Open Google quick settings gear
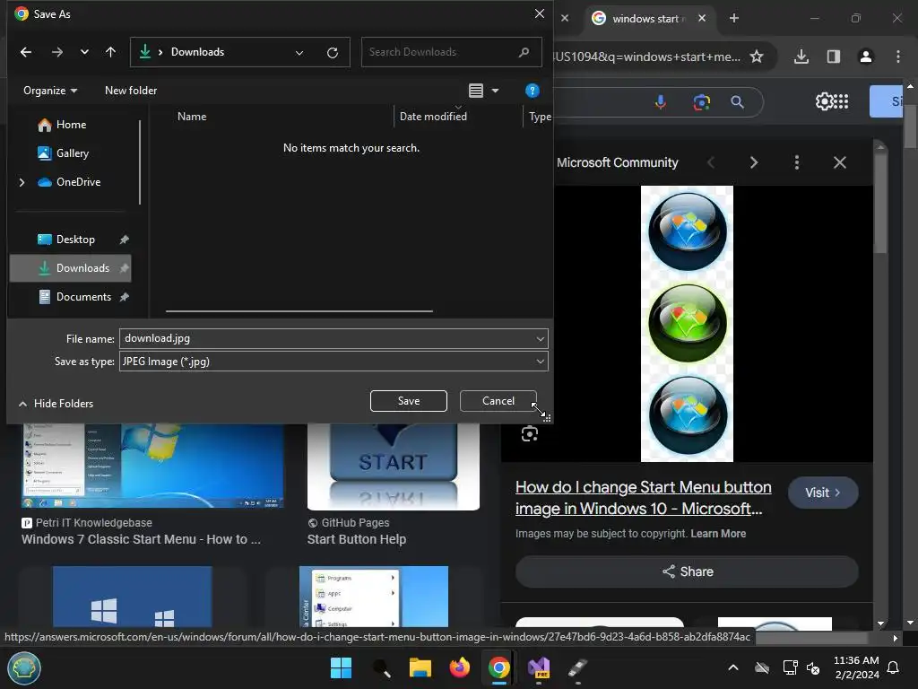918x689 pixels. pyautogui.click(x=824, y=101)
